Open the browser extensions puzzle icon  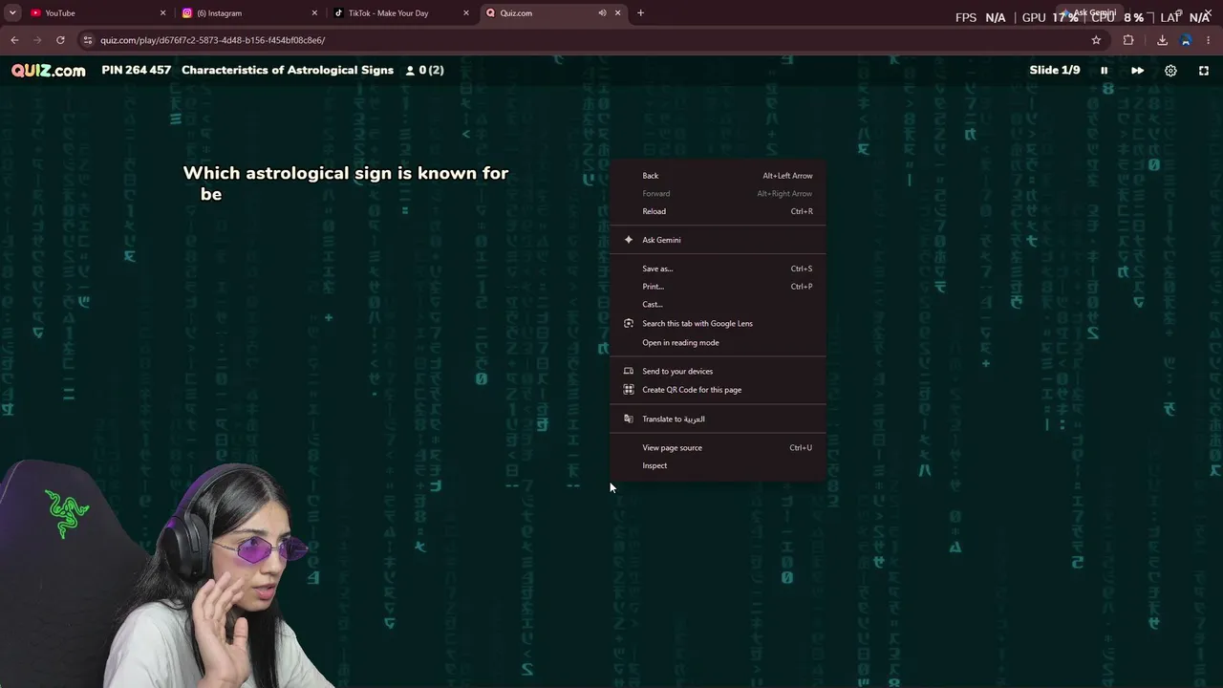(x=1128, y=40)
